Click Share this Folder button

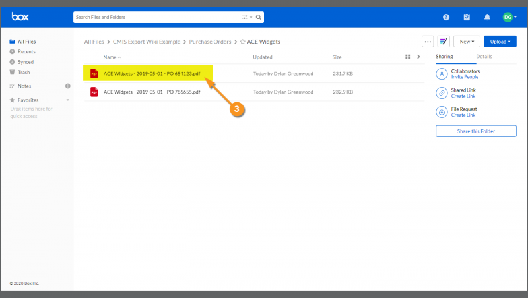(x=476, y=131)
